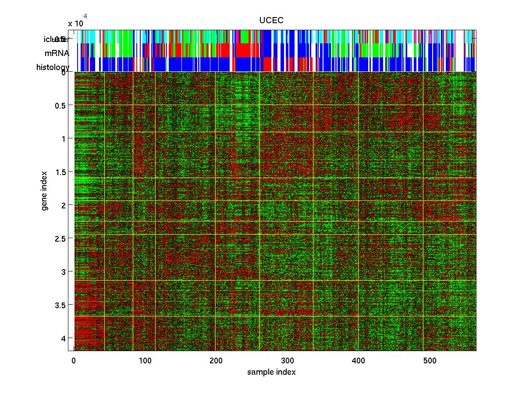This screenshot has height=394, width=526.
Task: Click the sample index tick label 500
Action: pyautogui.click(x=430, y=361)
